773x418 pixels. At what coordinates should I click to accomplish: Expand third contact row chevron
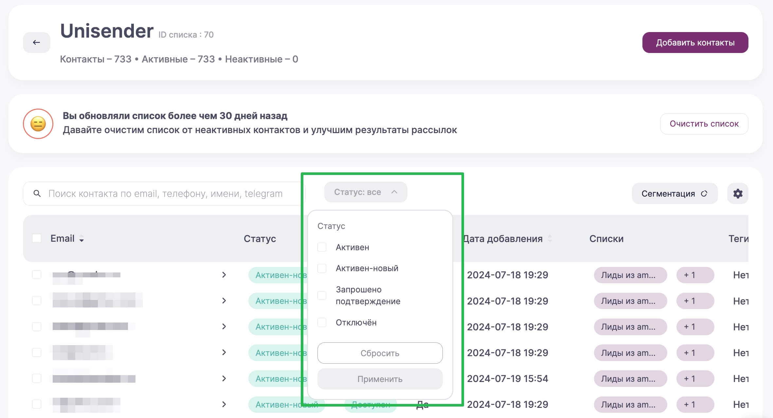click(x=224, y=326)
